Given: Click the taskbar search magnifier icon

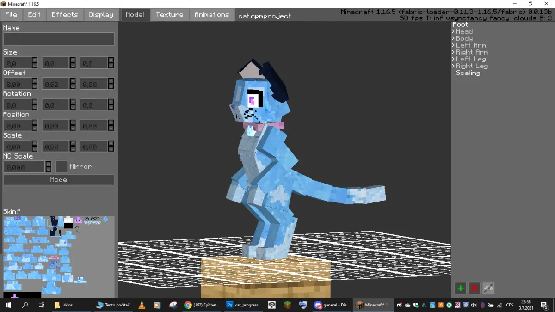Looking at the screenshot, I should click(25, 305).
